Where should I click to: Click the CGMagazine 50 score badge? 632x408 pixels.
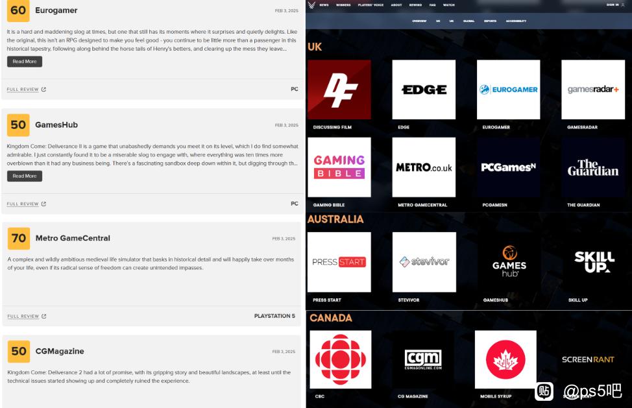pyautogui.click(x=19, y=351)
